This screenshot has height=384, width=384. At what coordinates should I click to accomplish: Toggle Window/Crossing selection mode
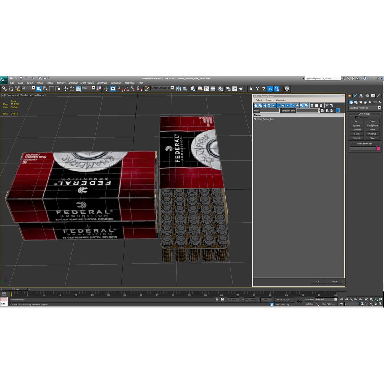point(58,89)
